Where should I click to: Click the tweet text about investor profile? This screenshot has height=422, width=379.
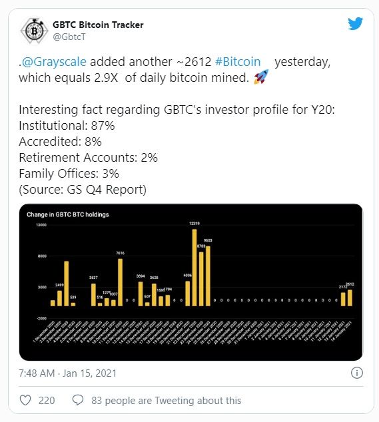[x=177, y=110]
